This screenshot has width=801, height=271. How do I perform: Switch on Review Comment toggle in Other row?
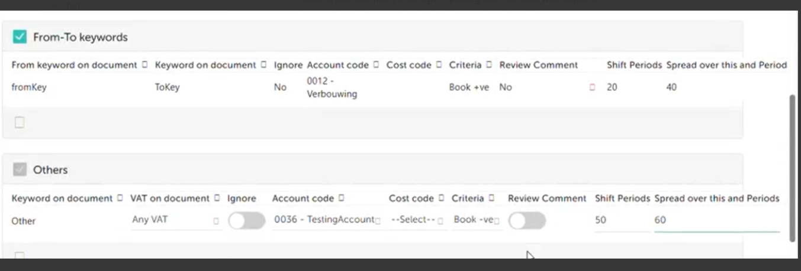[527, 221]
